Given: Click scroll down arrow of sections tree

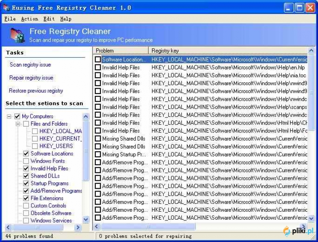Looking at the screenshot, I should pos(86,219).
